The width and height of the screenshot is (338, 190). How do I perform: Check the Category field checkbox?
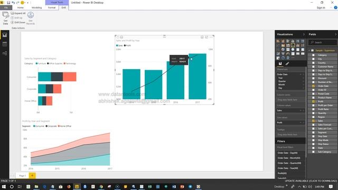(x=313, y=55)
